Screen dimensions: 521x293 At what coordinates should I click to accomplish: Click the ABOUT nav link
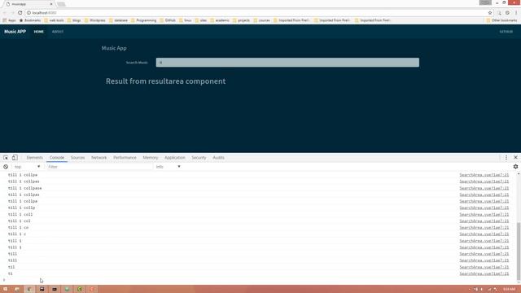58,32
